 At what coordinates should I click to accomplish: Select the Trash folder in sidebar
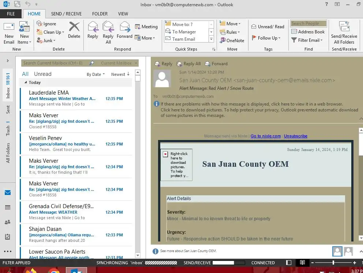pyautogui.click(x=8, y=128)
